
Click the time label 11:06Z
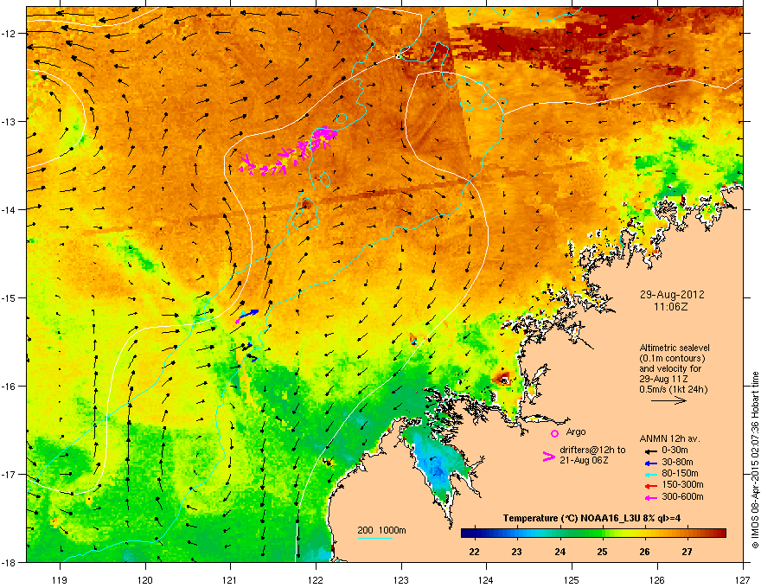pos(671,307)
